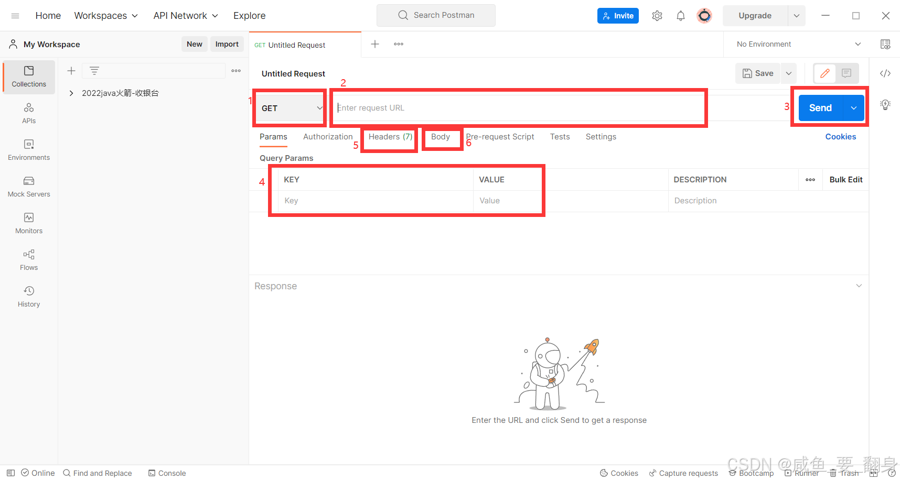
Task: Open Capture requests in status bar
Action: [x=683, y=473]
